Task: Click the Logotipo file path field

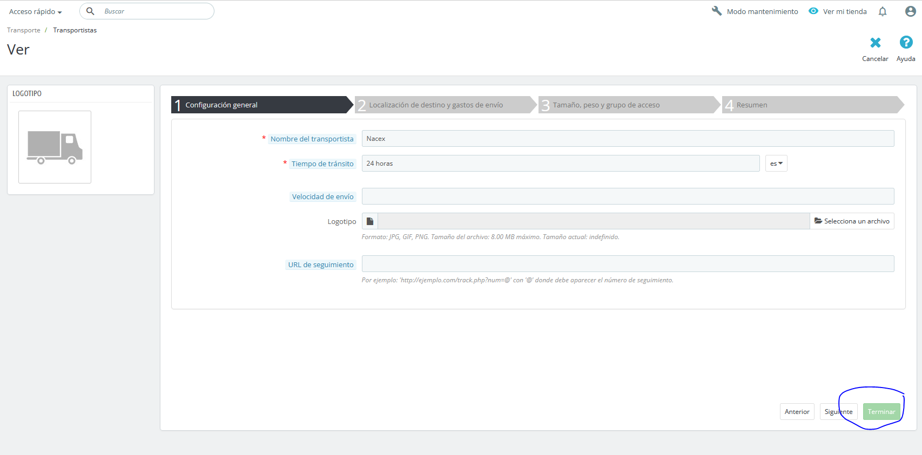Action: pyautogui.click(x=594, y=221)
